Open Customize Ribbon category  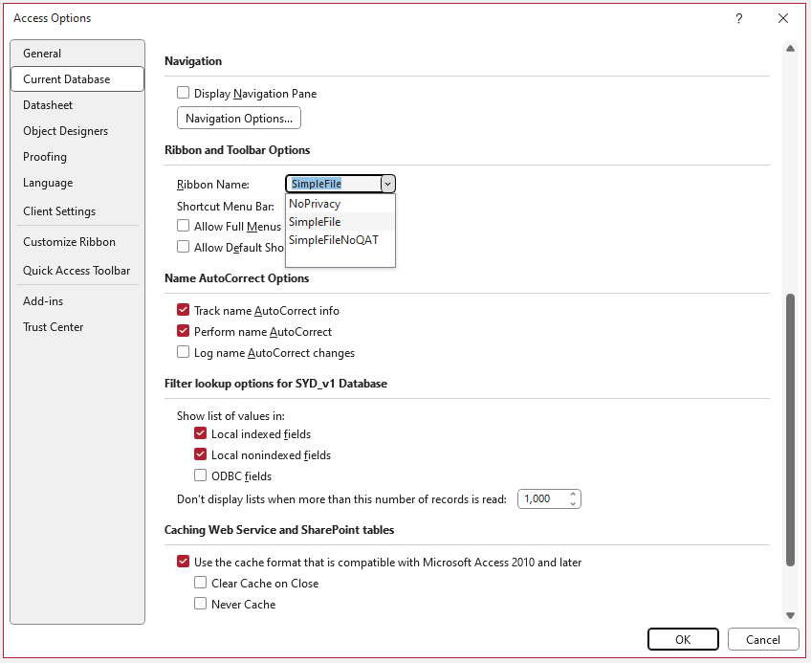(77, 242)
